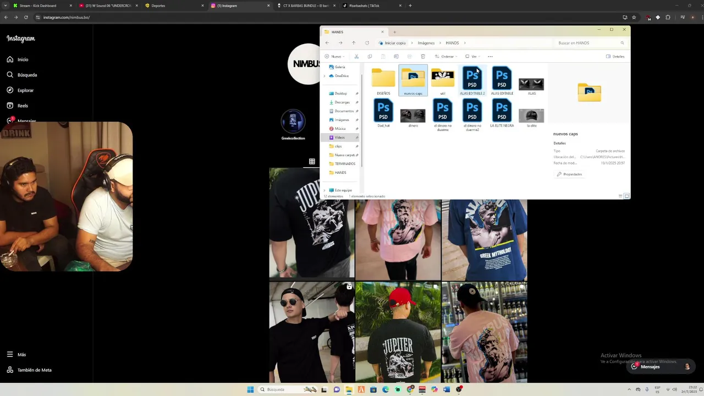Open Instagram Búsqueda
Viewport: 704px width, 396px height.
point(21,75)
